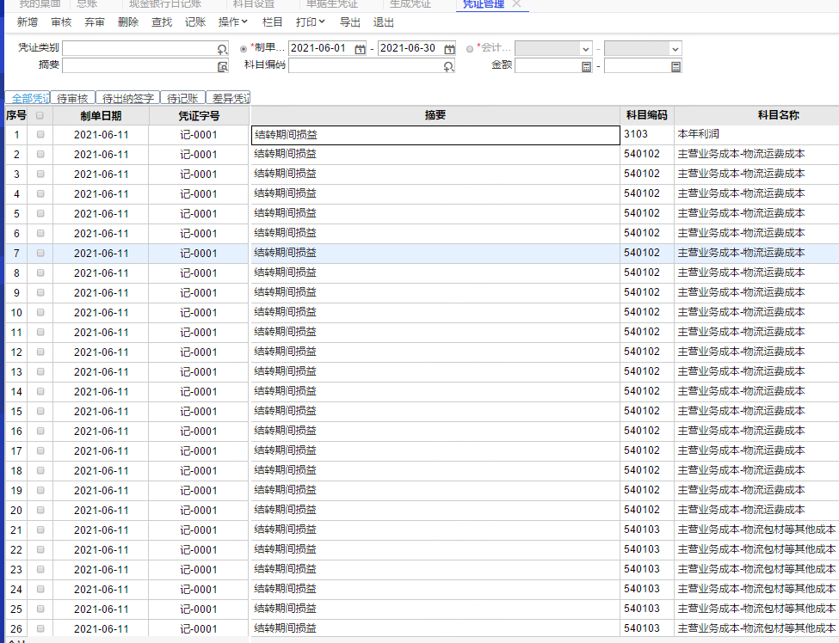
Task: Switch to the 全部凭证 tab
Action: click(28, 98)
